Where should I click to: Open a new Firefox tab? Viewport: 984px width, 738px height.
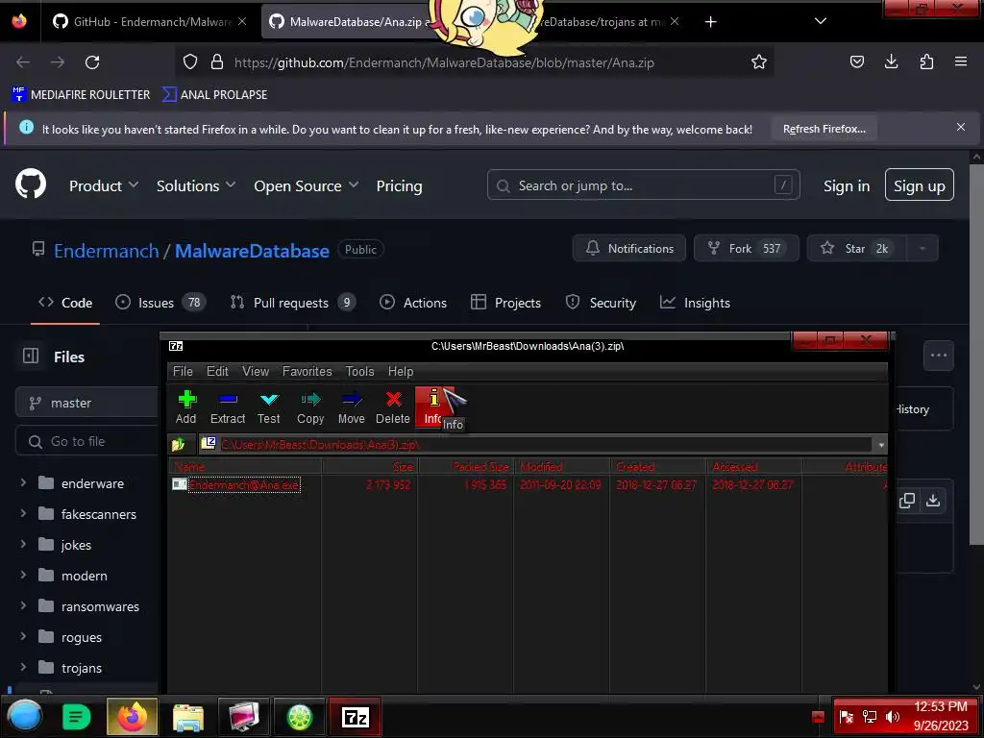point(710,22)
